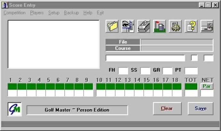
Task: Click the FH input box
Action: coord(123,71)
